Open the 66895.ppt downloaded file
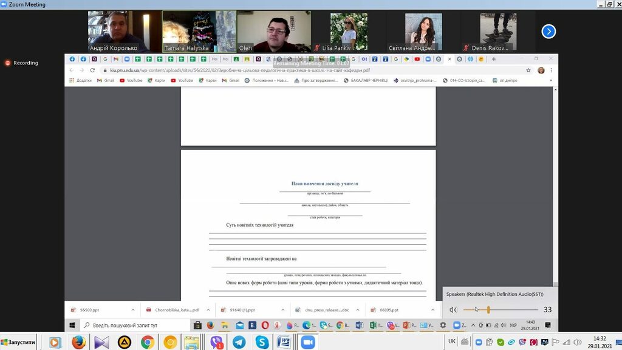 click(389, 310)
